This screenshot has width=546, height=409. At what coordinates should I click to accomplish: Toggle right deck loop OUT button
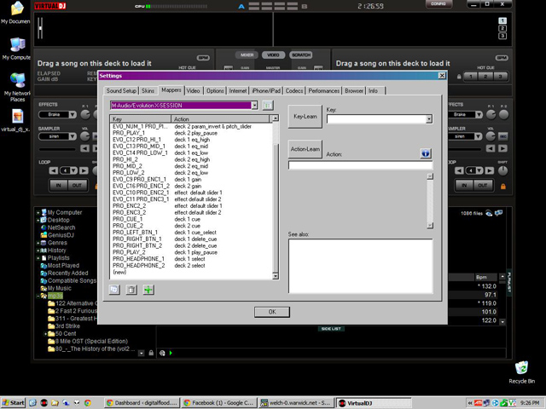click(x=483, y=186)
